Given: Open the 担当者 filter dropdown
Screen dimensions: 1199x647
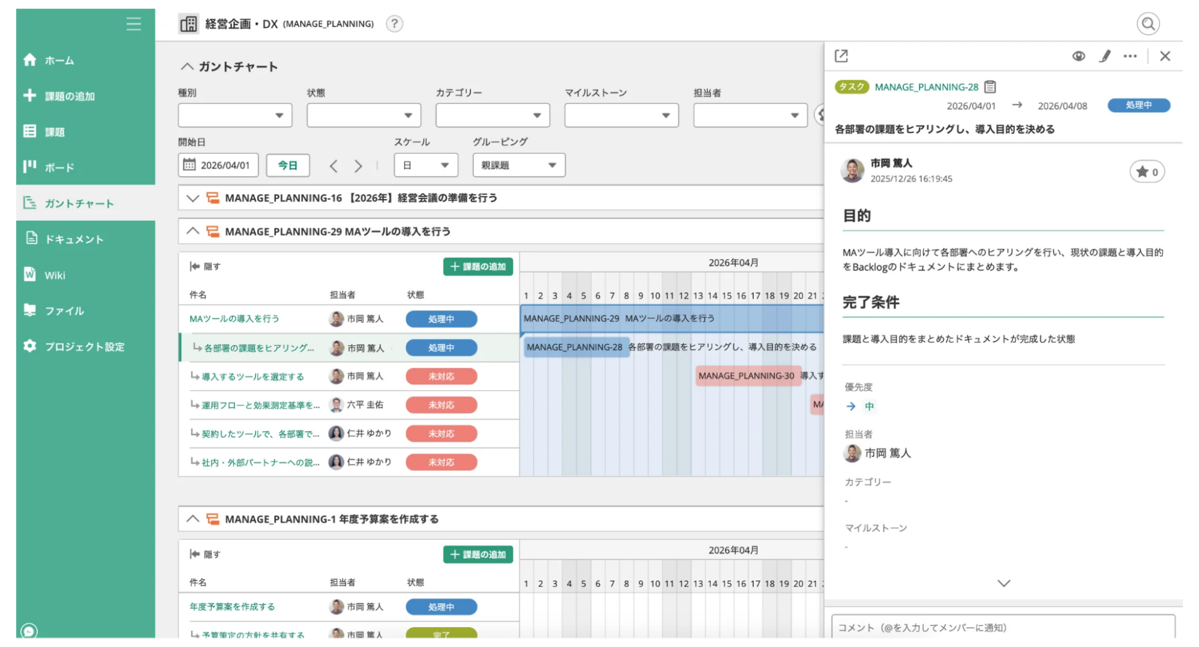Looking at the screenshot, I should pos(750,115).
